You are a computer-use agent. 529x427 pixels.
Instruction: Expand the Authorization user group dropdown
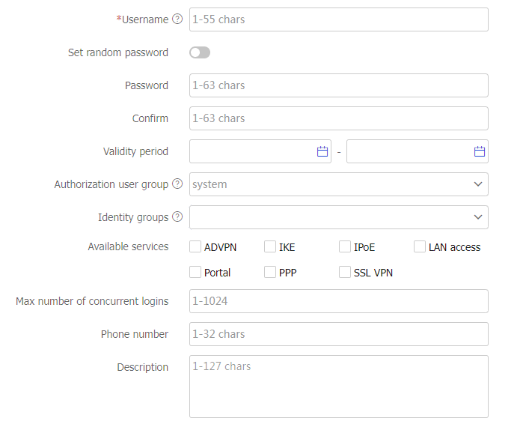[x=338, y=184]
